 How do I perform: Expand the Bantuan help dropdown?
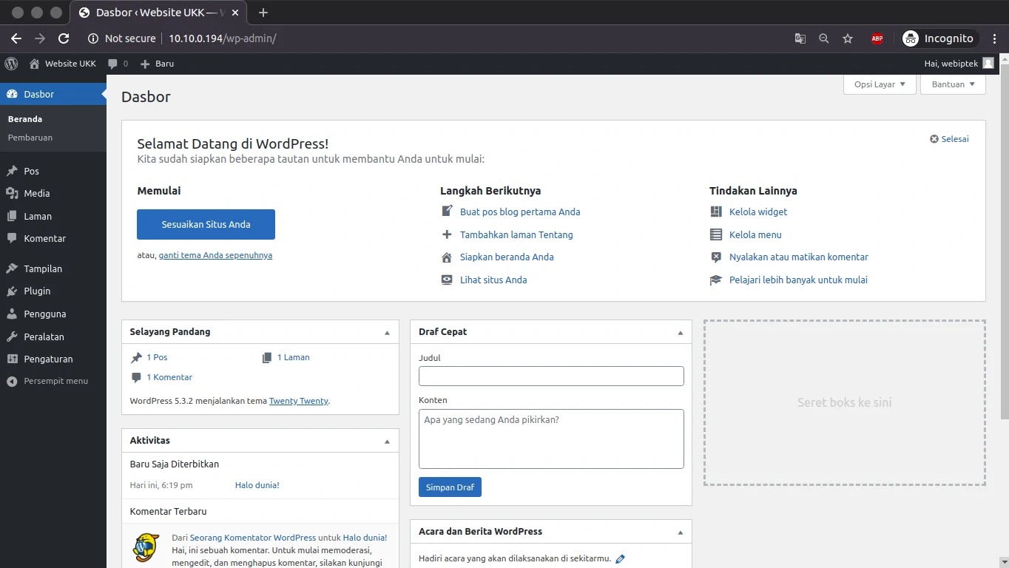click(x=954, y=84)
